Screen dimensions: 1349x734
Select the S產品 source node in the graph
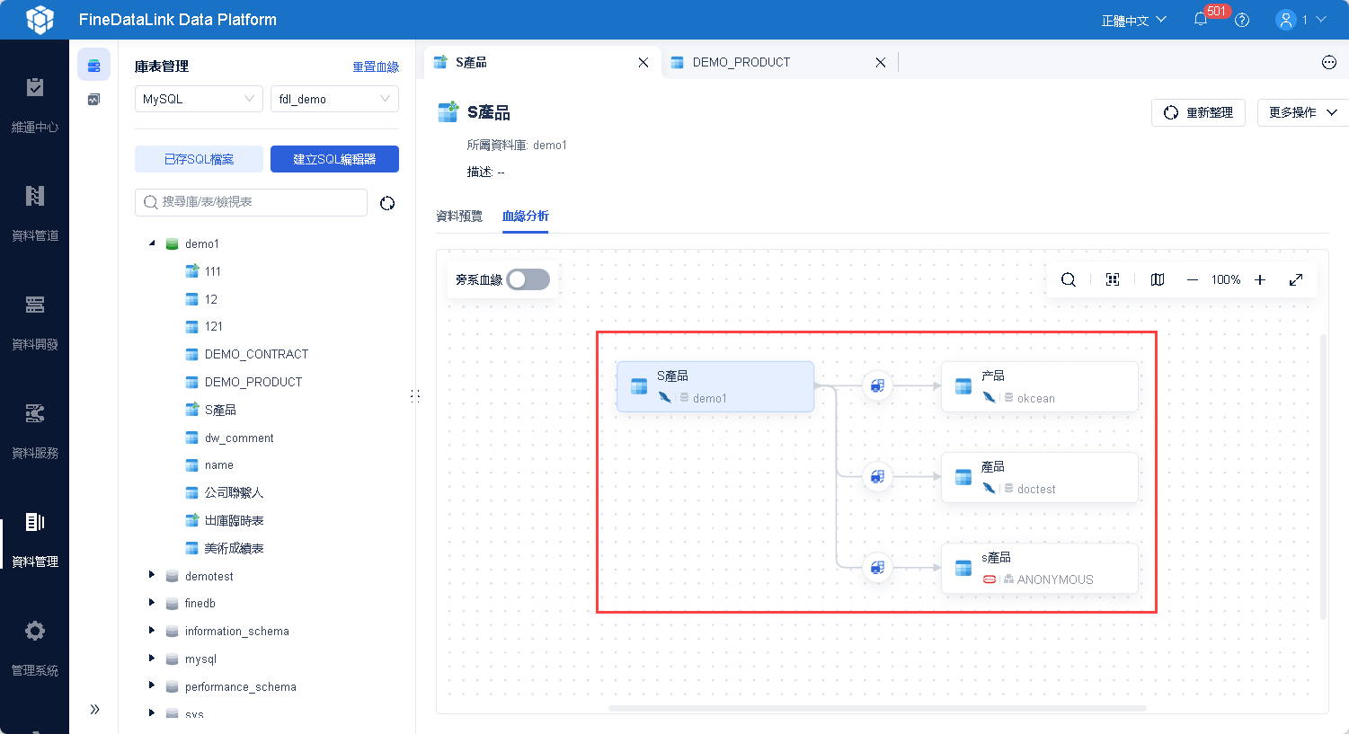point(715,386)
